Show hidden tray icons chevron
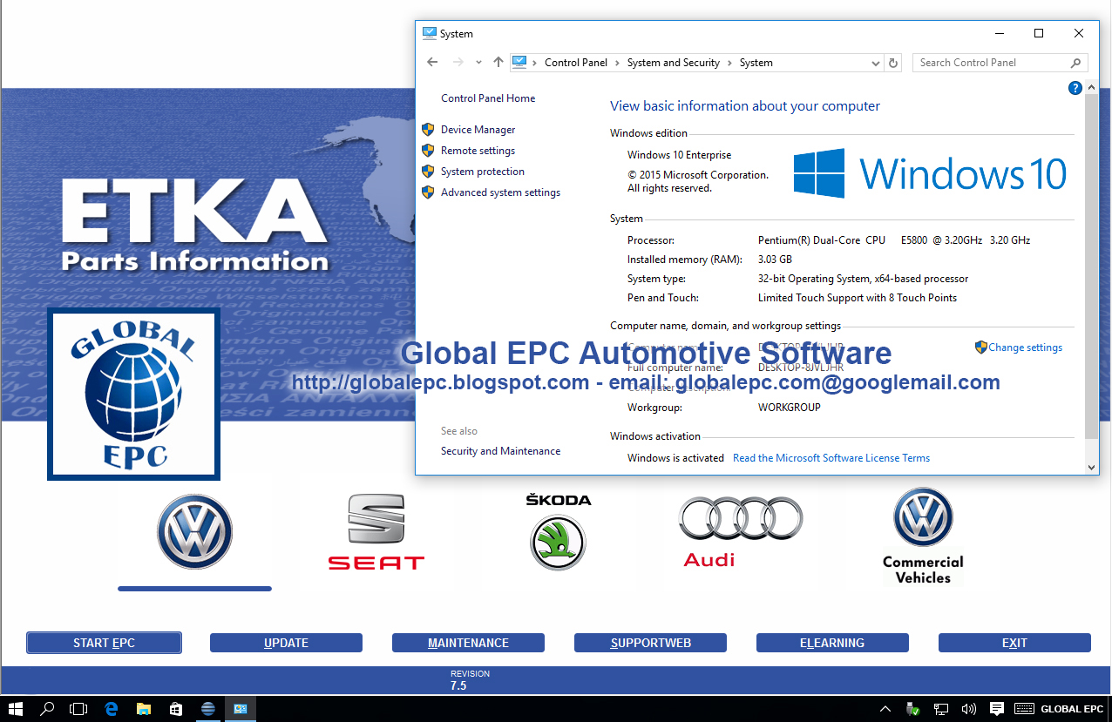 click(885, 709)
